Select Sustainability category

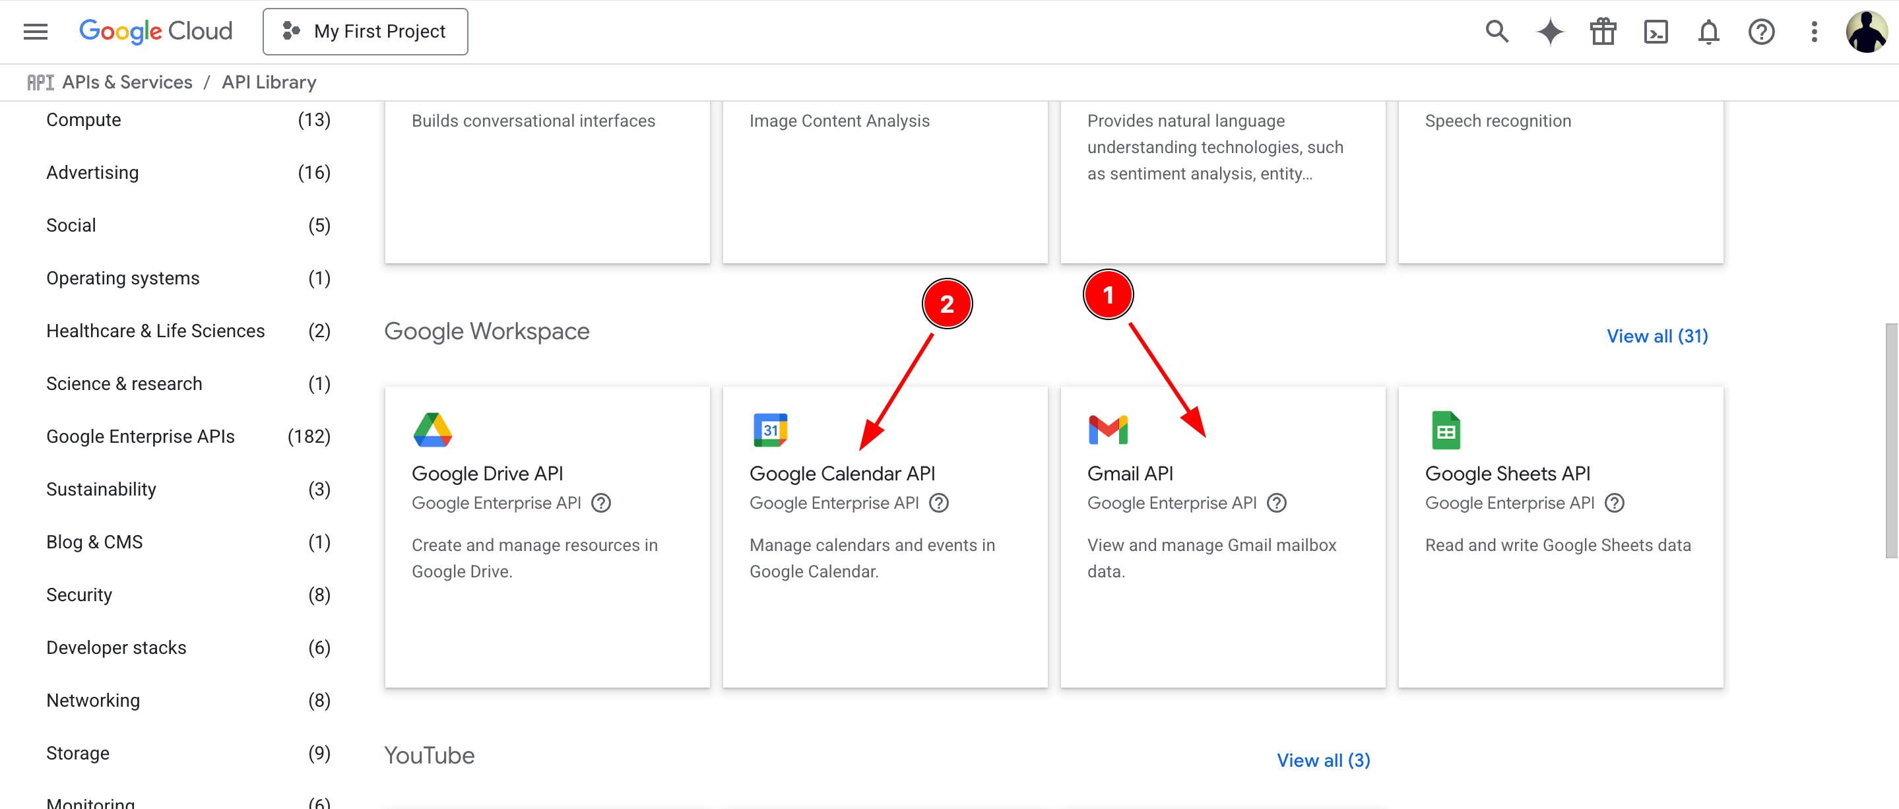(188, 490)
